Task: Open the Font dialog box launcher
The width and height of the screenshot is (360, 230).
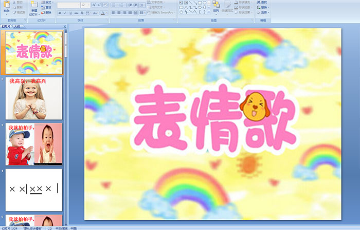Action: (107, 20)
